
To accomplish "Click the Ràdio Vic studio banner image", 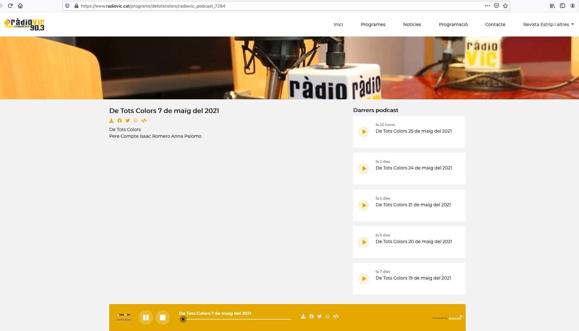I will [289, 68].
